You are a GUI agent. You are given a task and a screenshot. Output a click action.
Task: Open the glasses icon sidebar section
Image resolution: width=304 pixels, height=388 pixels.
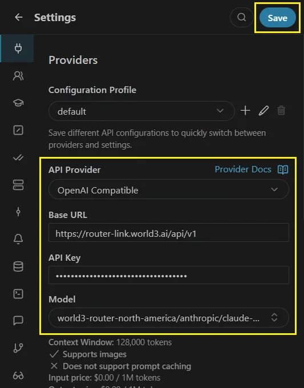point(18,375)
